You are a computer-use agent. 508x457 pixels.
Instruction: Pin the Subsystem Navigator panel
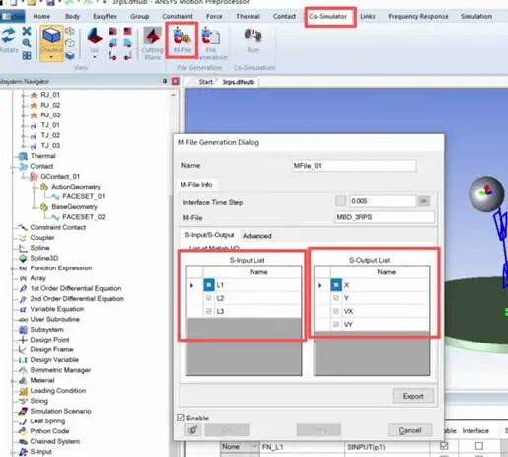(165, 81)
